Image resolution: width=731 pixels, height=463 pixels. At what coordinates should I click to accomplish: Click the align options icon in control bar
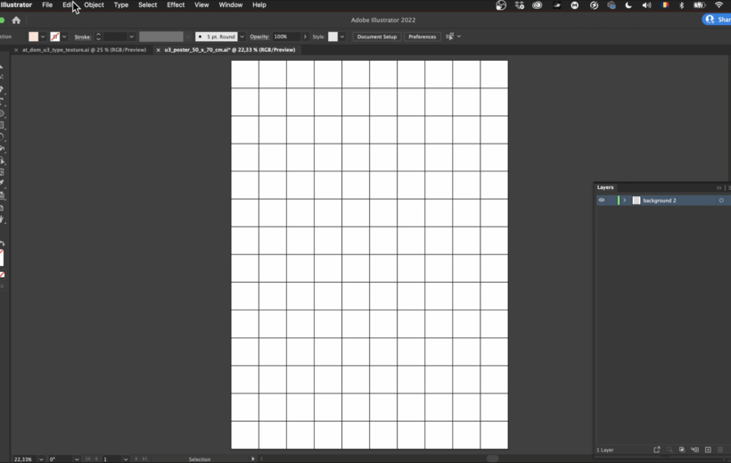click(450, 37)
